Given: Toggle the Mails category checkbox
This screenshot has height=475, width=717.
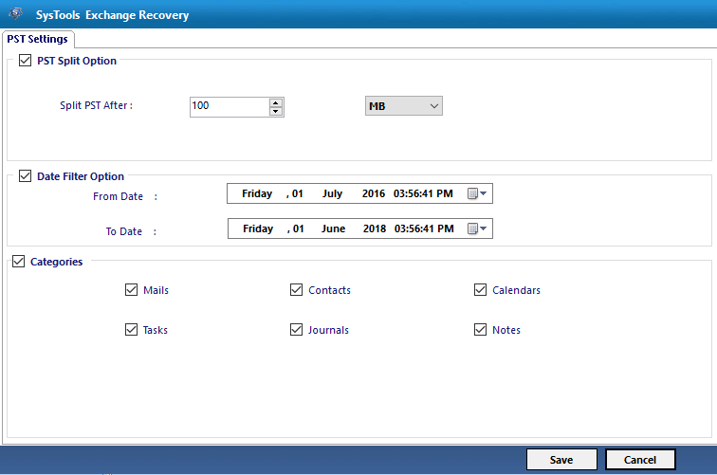Looking at the screenshot, I should pos(131,290).
